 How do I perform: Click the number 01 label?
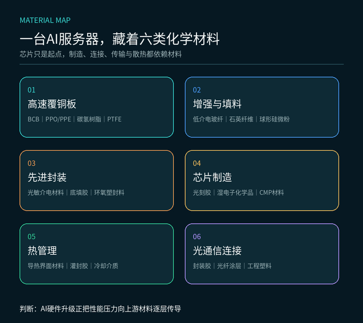coord(32,90)
